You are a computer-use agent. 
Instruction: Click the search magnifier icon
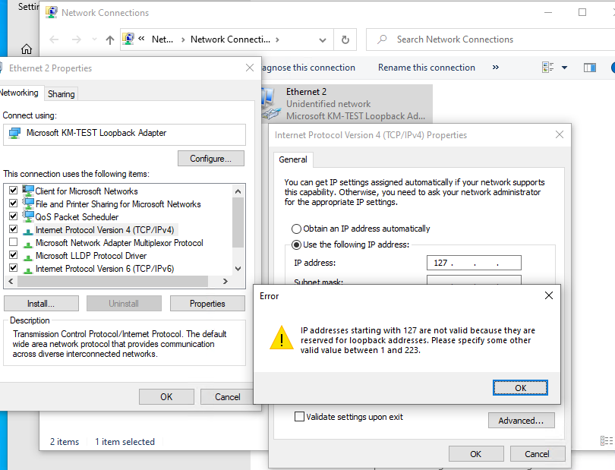382,39
